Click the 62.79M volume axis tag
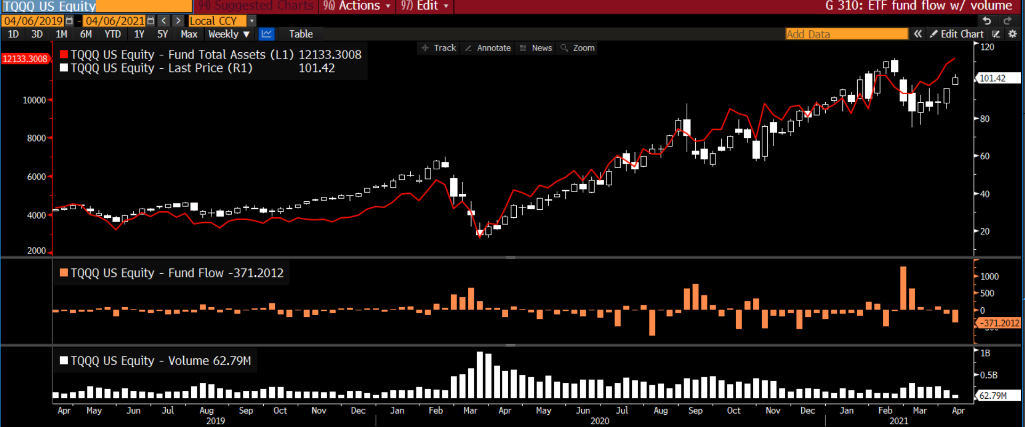 tap(998, 396)
